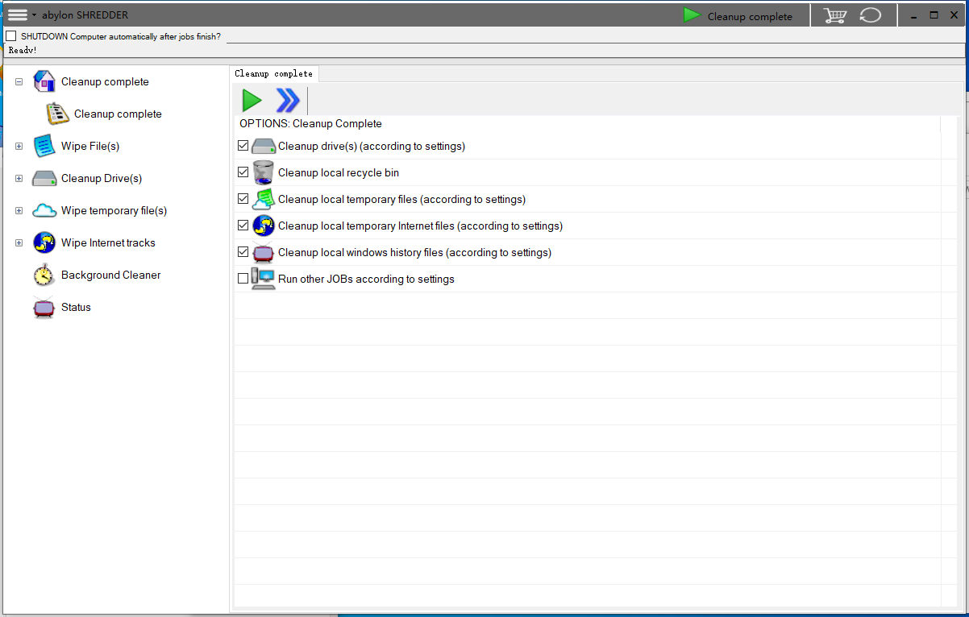This screenshot has height=617, width=969.
Task: Click the windows history files TV icon
Action: 264,252
